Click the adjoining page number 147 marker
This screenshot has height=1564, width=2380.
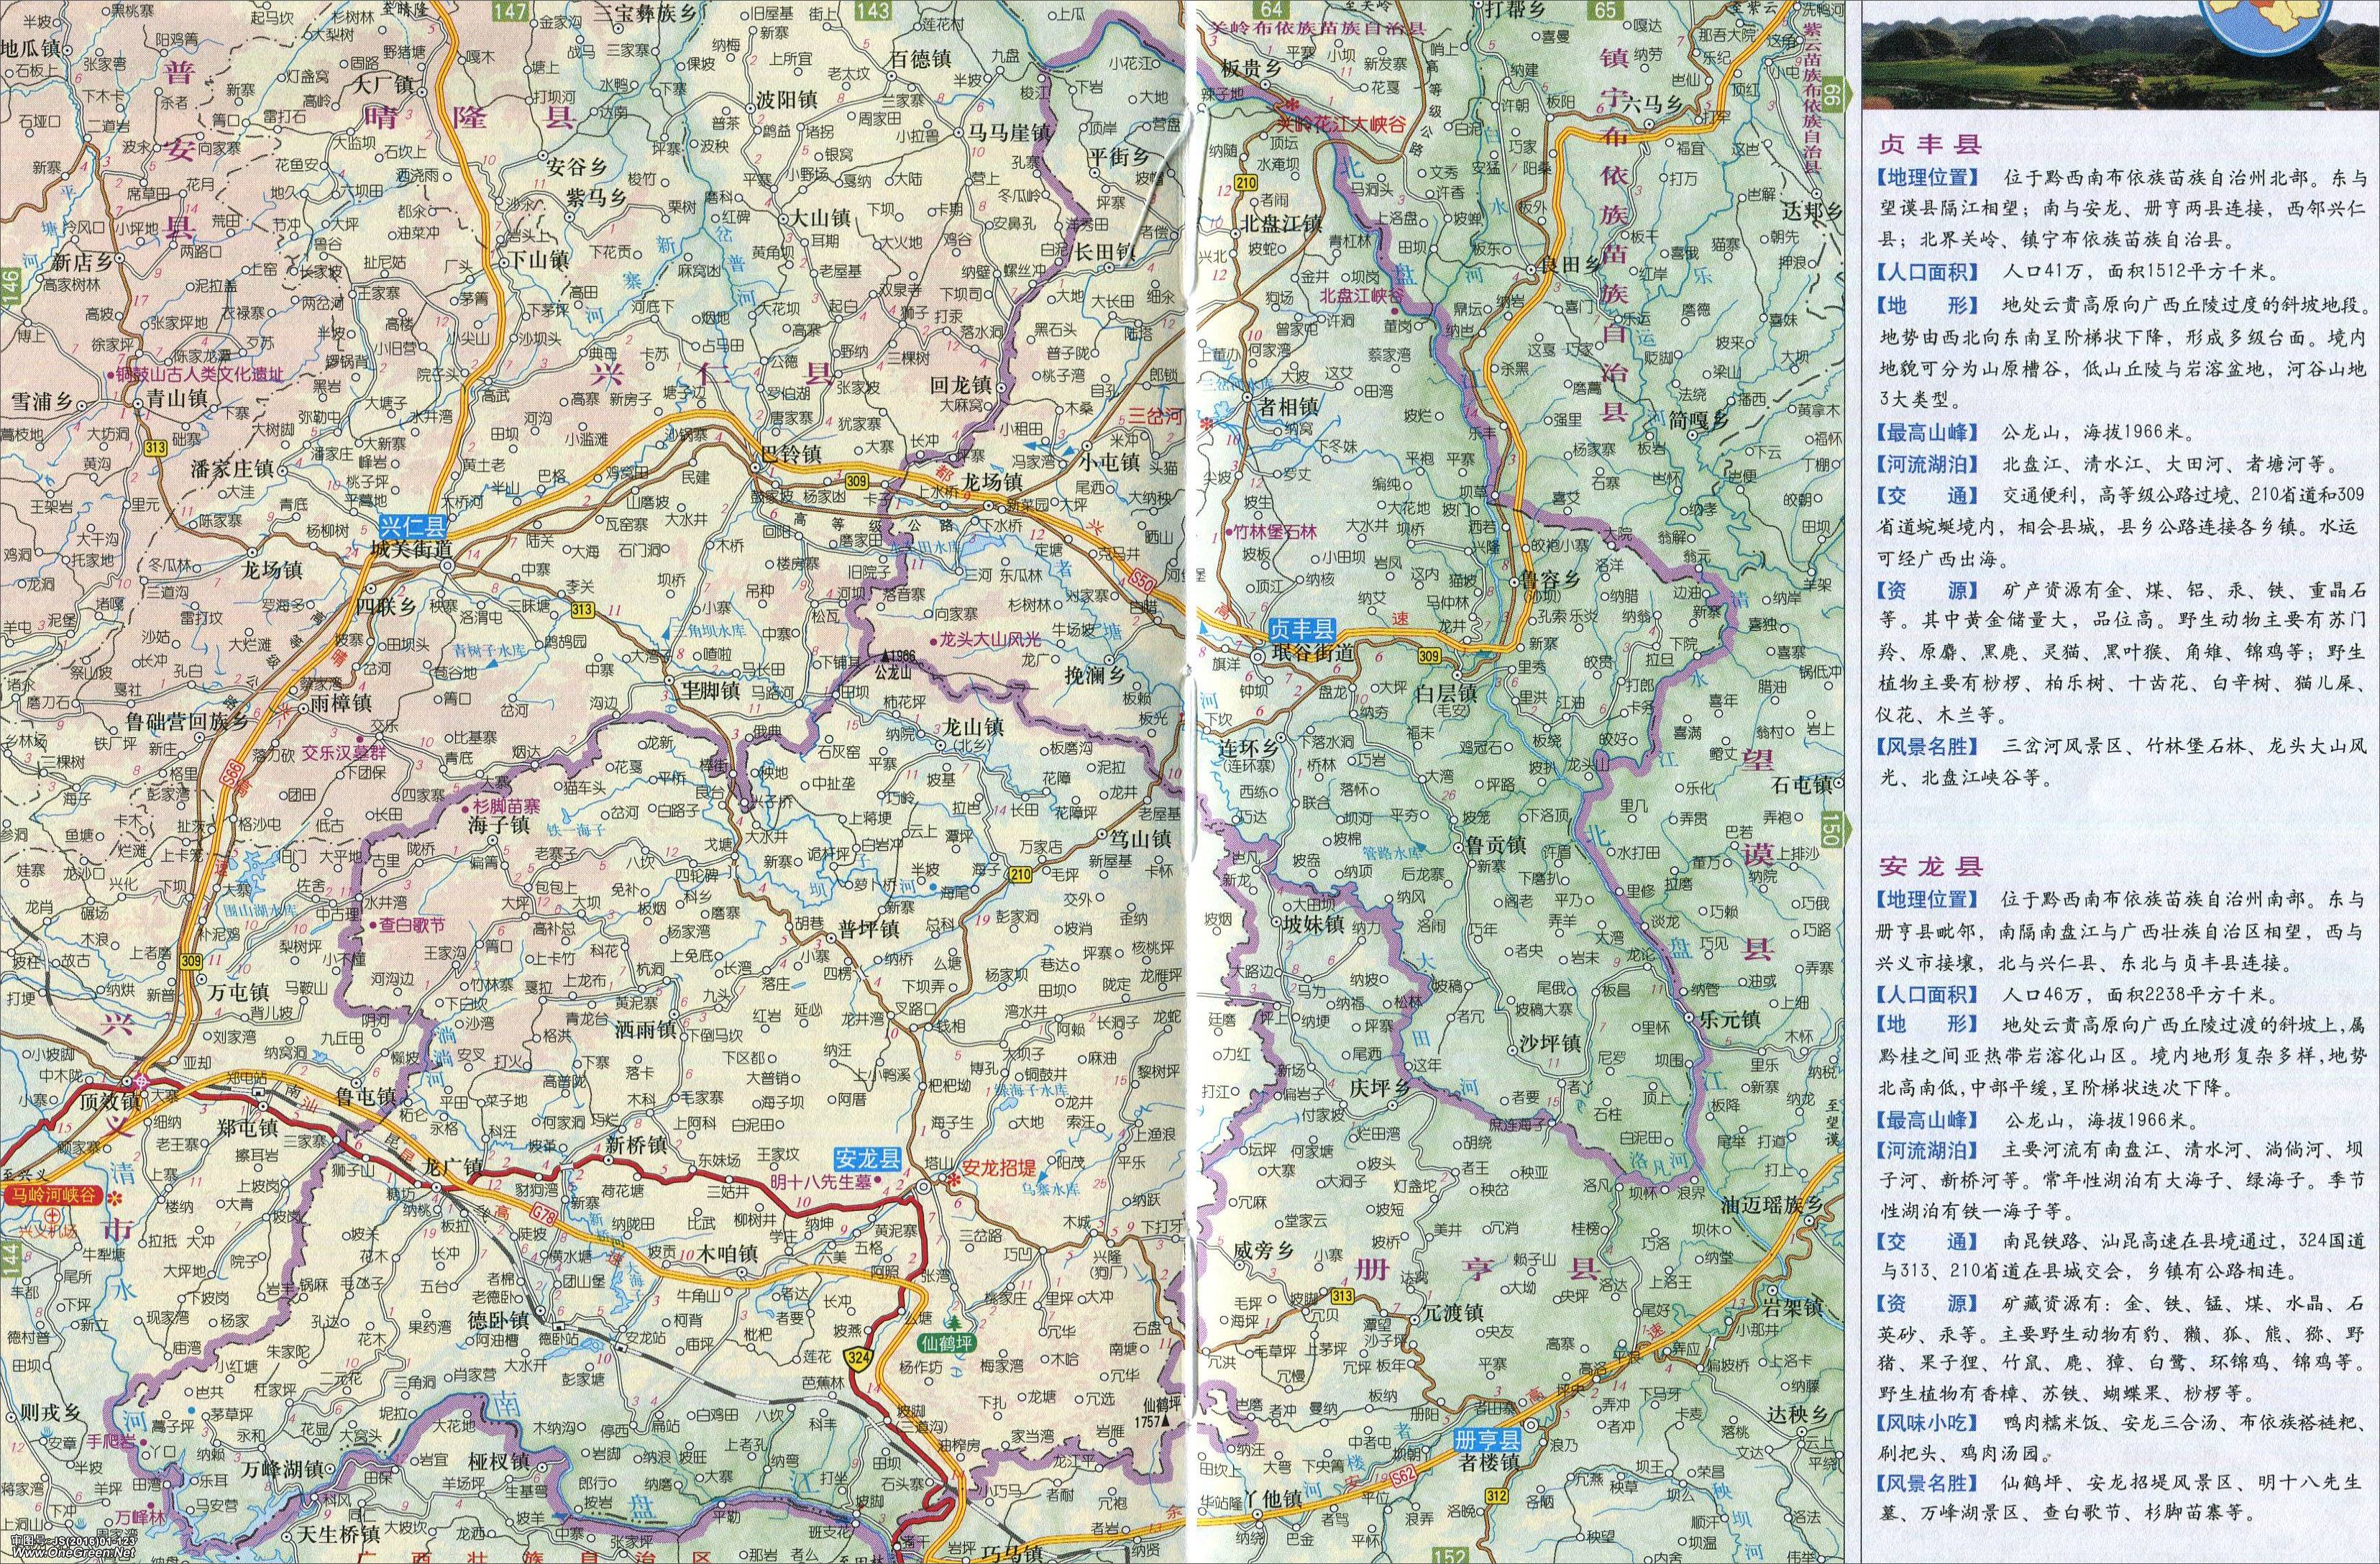(x=510, y=10)
